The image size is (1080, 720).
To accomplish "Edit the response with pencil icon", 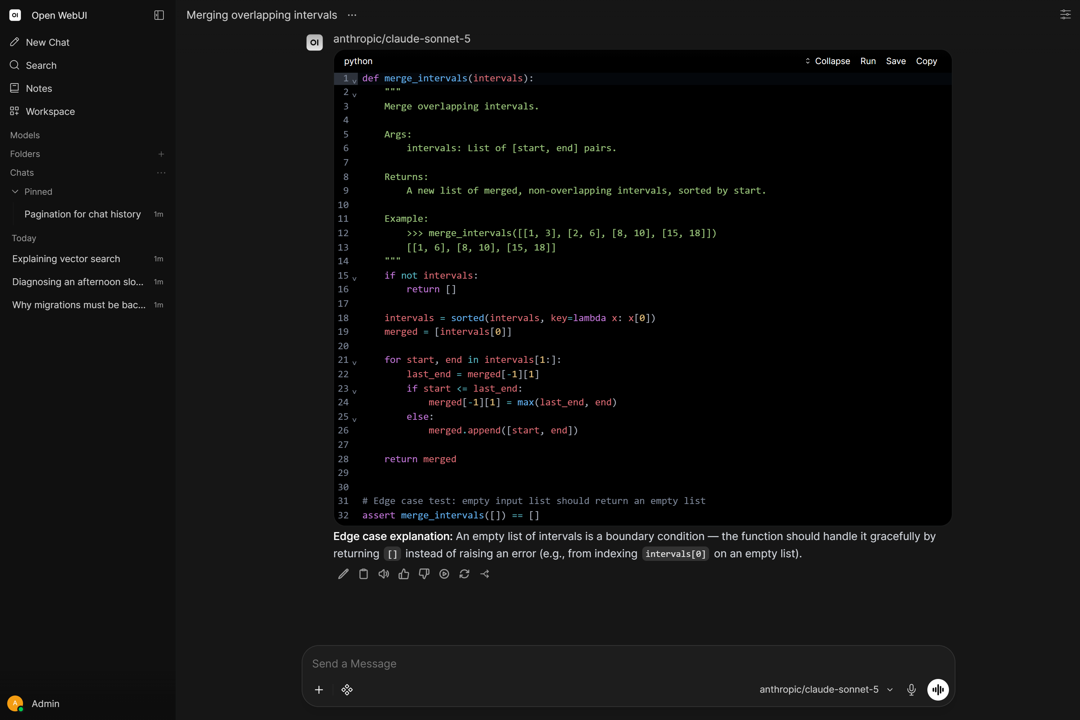I will [x=343, y=574].
